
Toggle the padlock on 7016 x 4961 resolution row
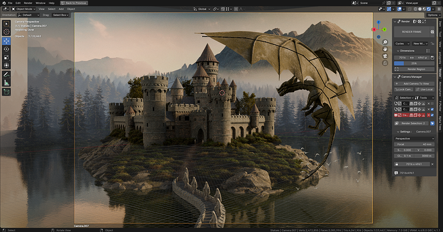(397, 164)
